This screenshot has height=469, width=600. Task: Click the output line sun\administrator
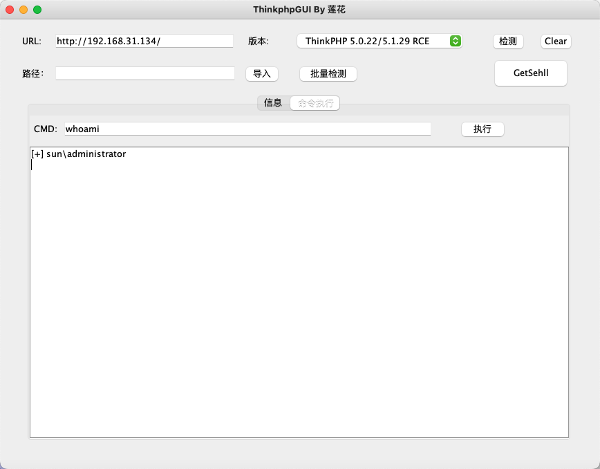pos(78,154)
